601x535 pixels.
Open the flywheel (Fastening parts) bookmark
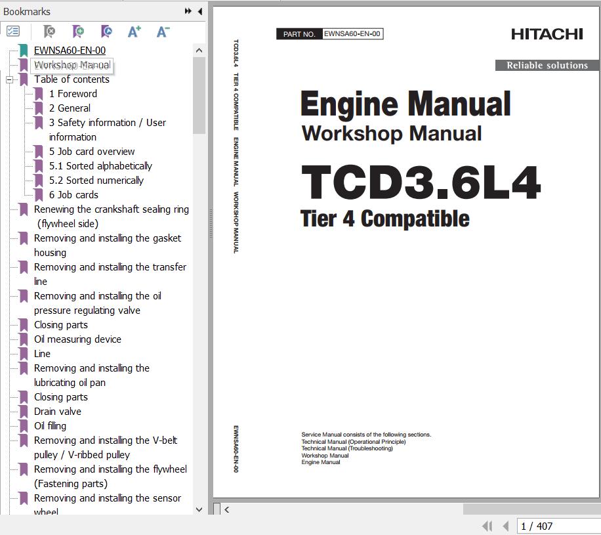110,477
